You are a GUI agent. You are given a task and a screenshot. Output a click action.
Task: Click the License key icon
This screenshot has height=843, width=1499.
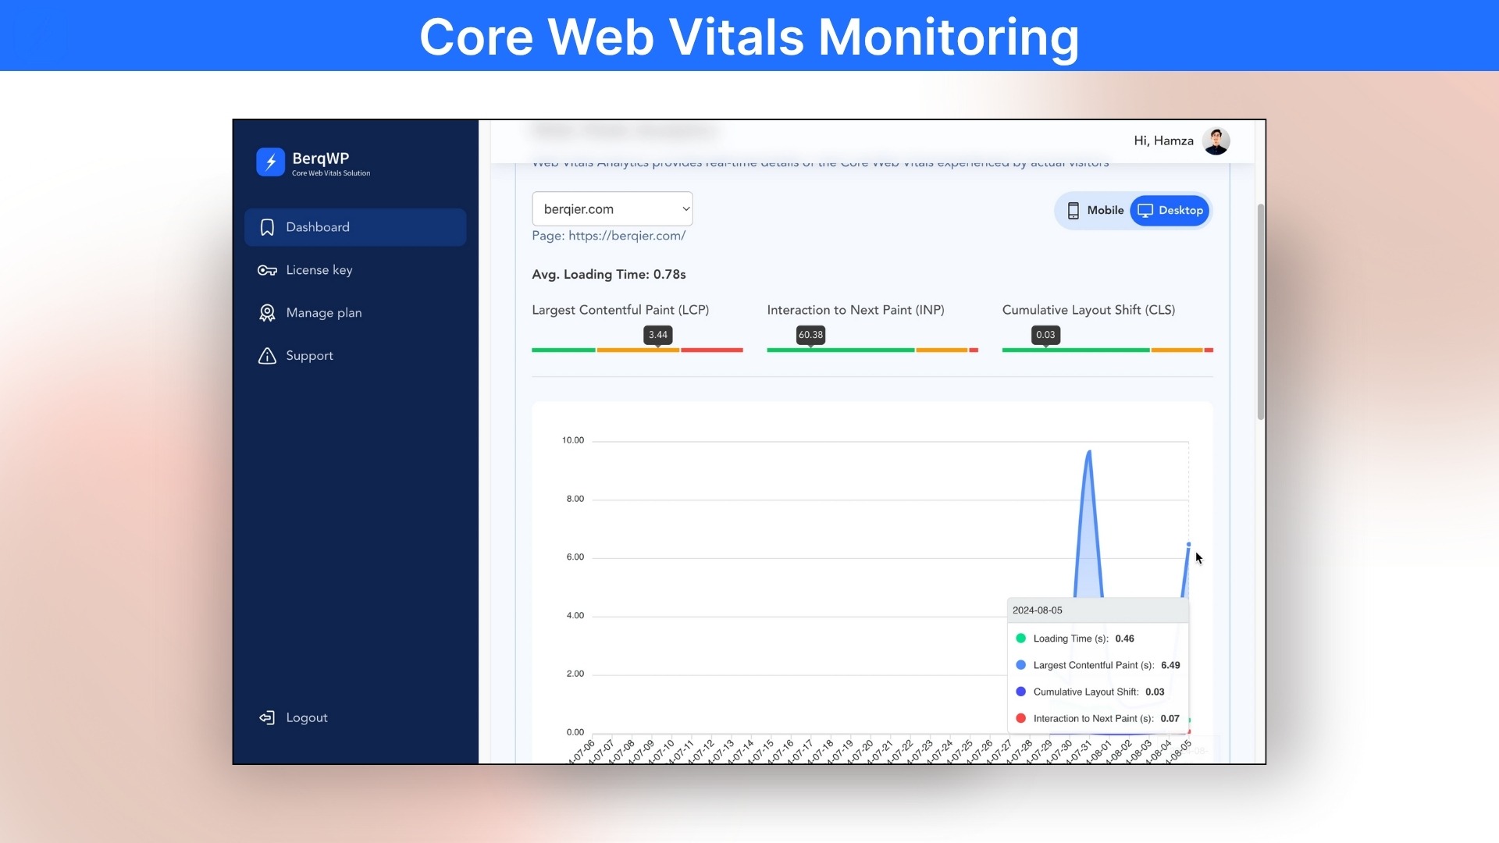pos(267,270)
